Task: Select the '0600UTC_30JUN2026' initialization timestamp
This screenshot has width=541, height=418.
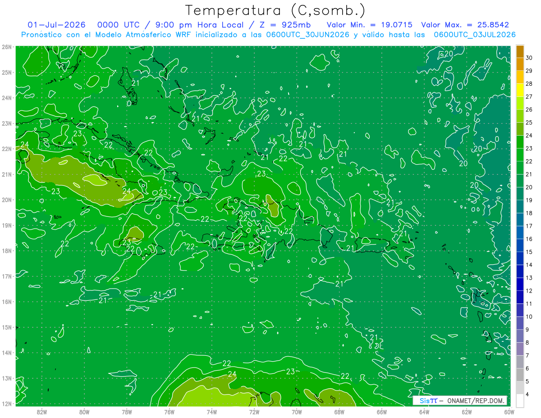Action: point(308,35)
